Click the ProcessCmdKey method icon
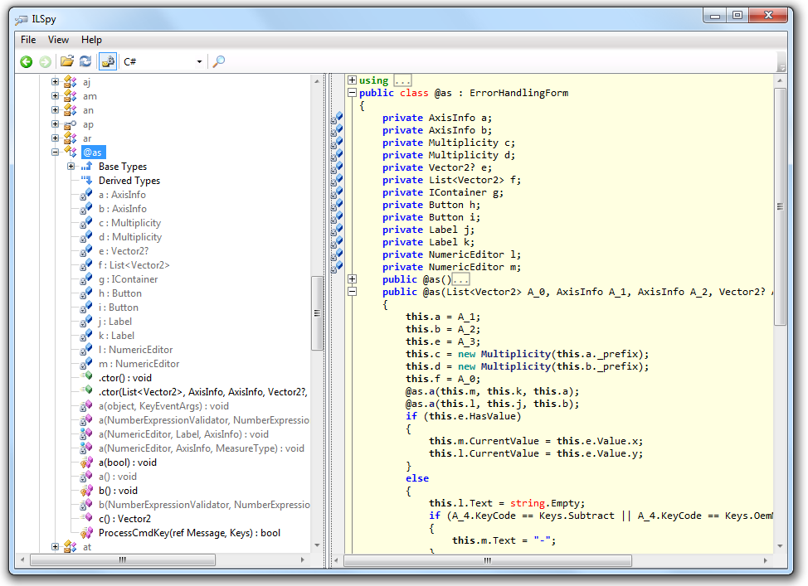This screenshot has height=586, width=808. coord(86,532)
